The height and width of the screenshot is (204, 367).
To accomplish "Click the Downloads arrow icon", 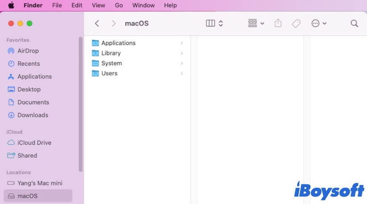I will tap(11, 115).
